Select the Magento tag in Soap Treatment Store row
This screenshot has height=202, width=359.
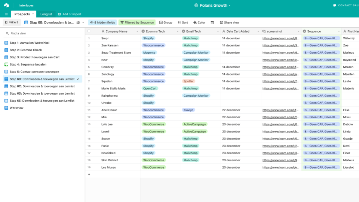coord(149,53)
